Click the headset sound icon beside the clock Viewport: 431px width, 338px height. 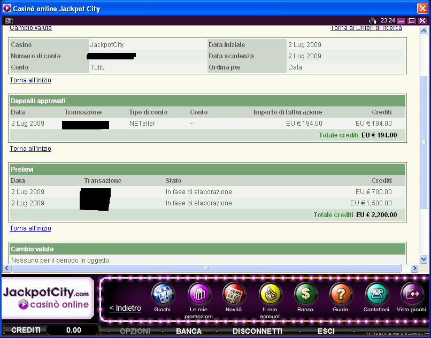point(373,21)
